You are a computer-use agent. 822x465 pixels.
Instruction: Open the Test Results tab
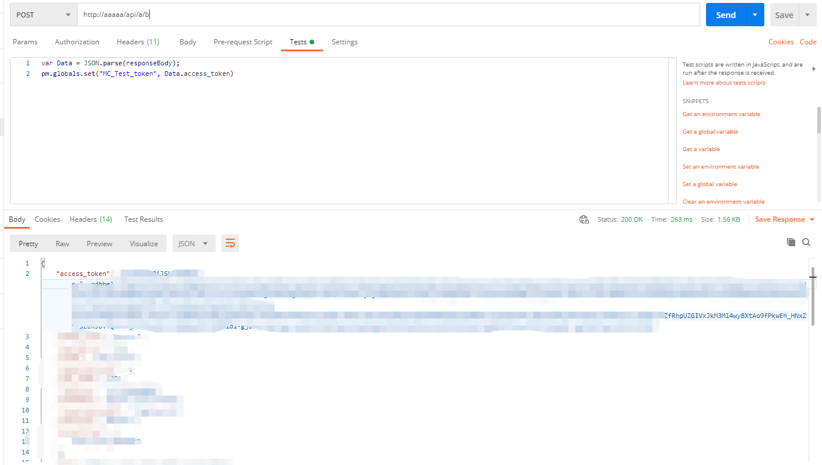(143, 219)
